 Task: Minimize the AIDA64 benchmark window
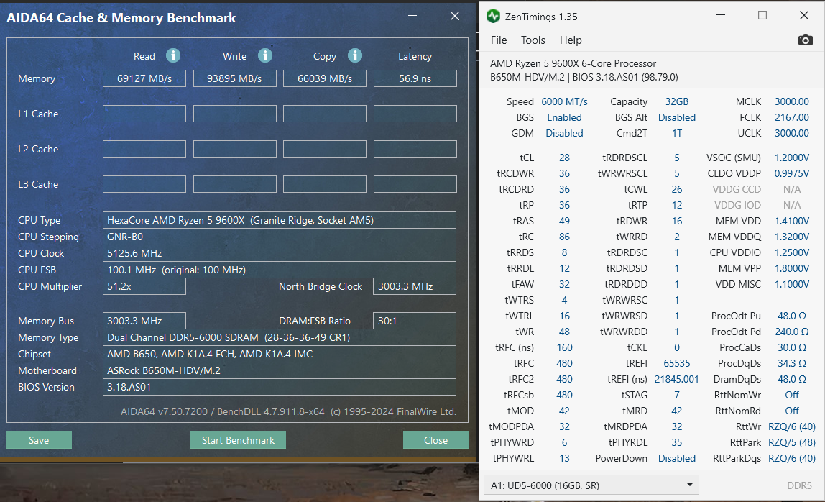(412, 17)
